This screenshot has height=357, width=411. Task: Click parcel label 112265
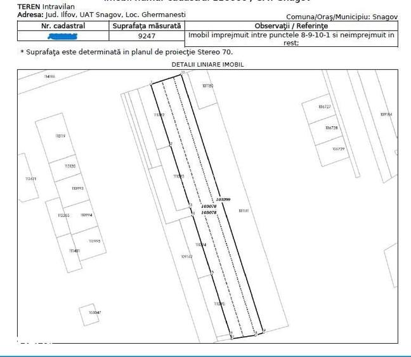click(63, 215)
